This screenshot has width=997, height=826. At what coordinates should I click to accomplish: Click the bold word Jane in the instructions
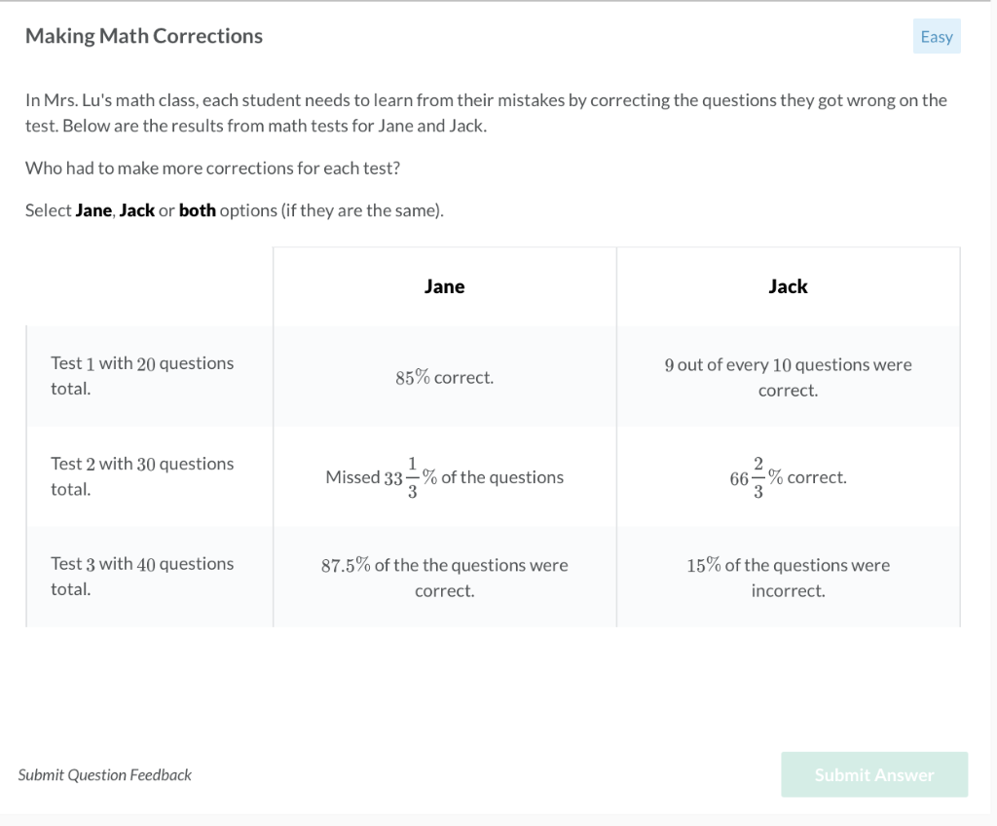coord(92,209)
